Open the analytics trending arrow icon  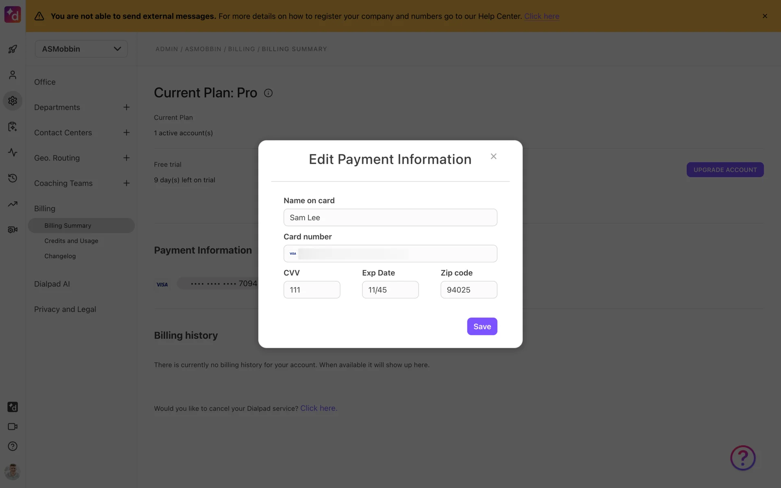tap(13, 204)
